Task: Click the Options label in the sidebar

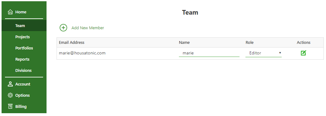Action: click(x=22, y=95)
